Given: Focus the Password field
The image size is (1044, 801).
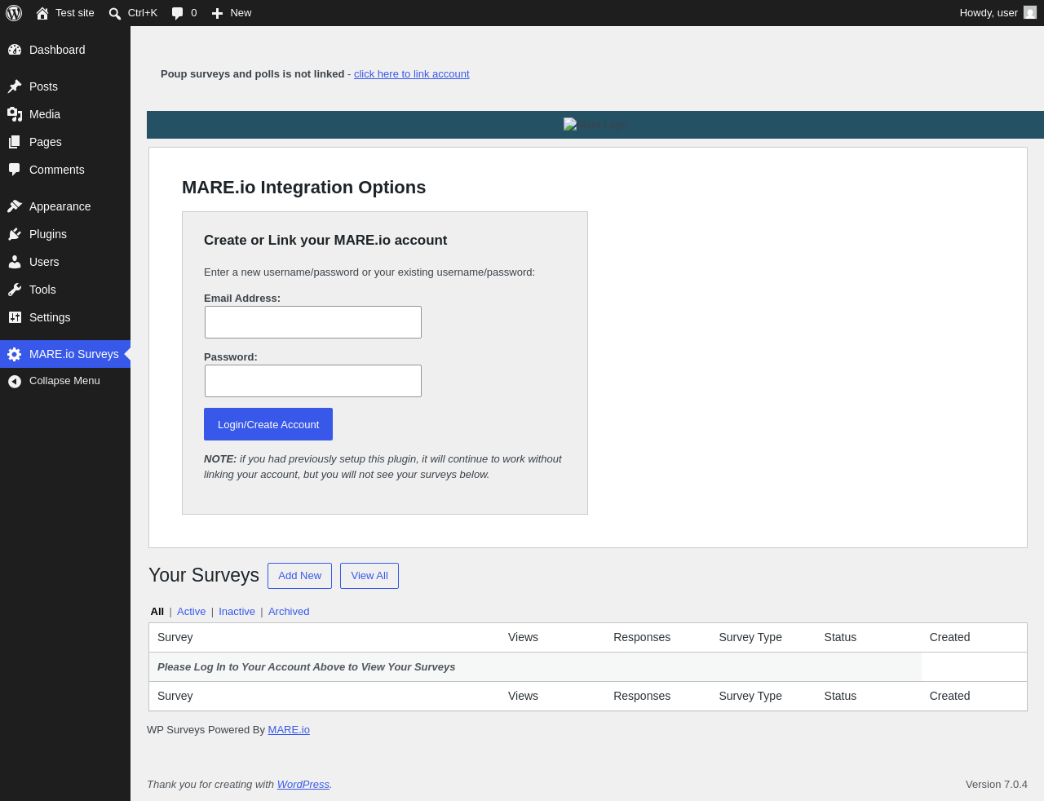Looking at the screenshot, I should pyautogui.click(x=313, y=381).
